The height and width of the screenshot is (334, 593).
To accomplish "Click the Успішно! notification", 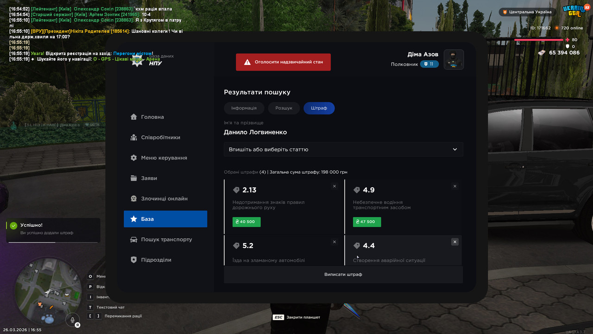I will tap(53, 230).
